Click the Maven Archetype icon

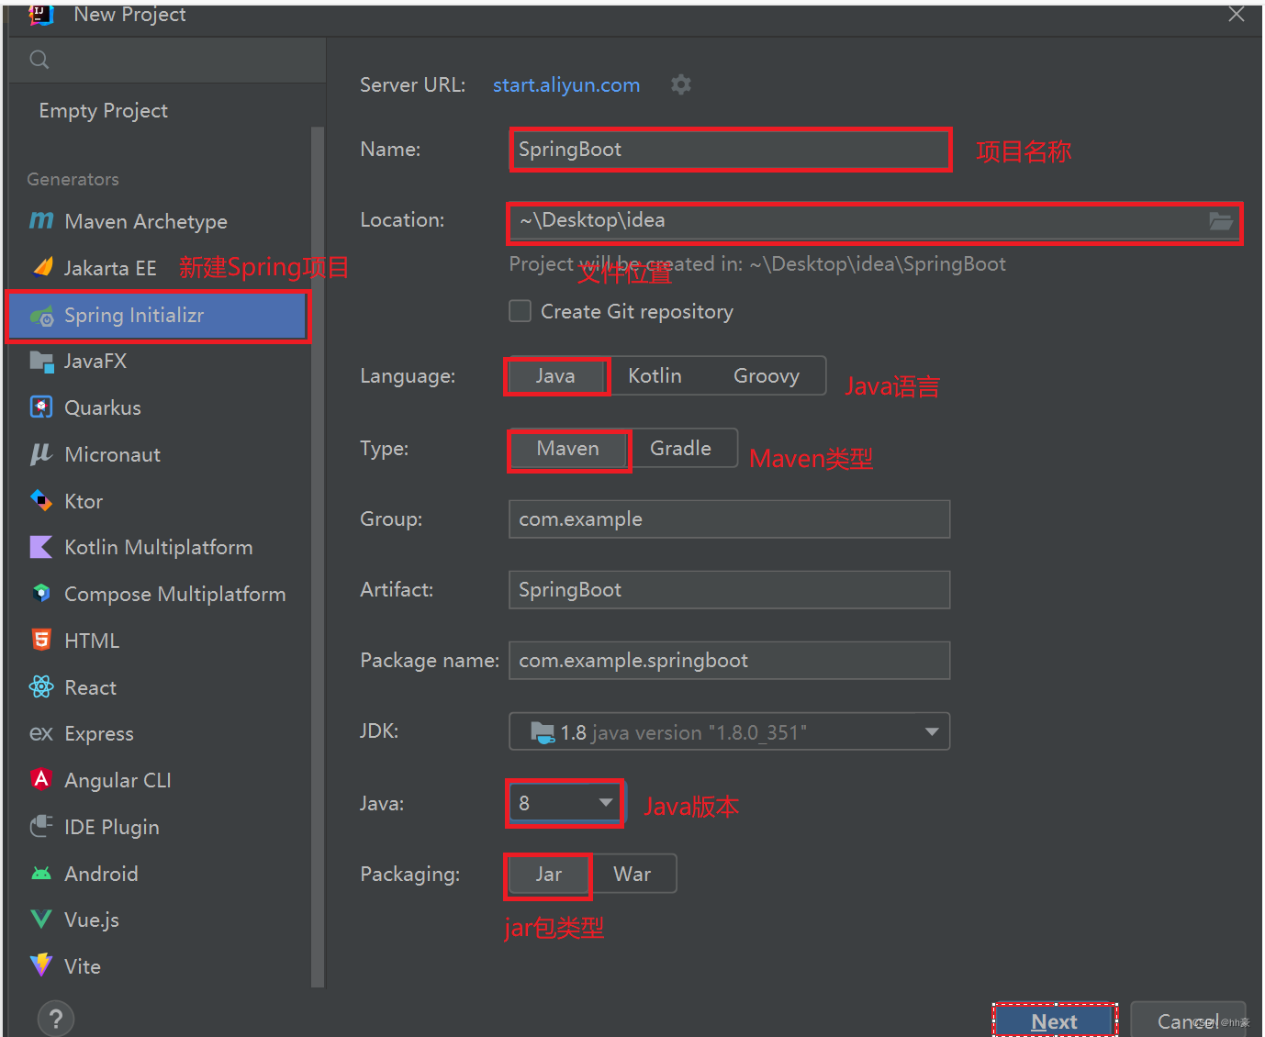tap(41, 220)
